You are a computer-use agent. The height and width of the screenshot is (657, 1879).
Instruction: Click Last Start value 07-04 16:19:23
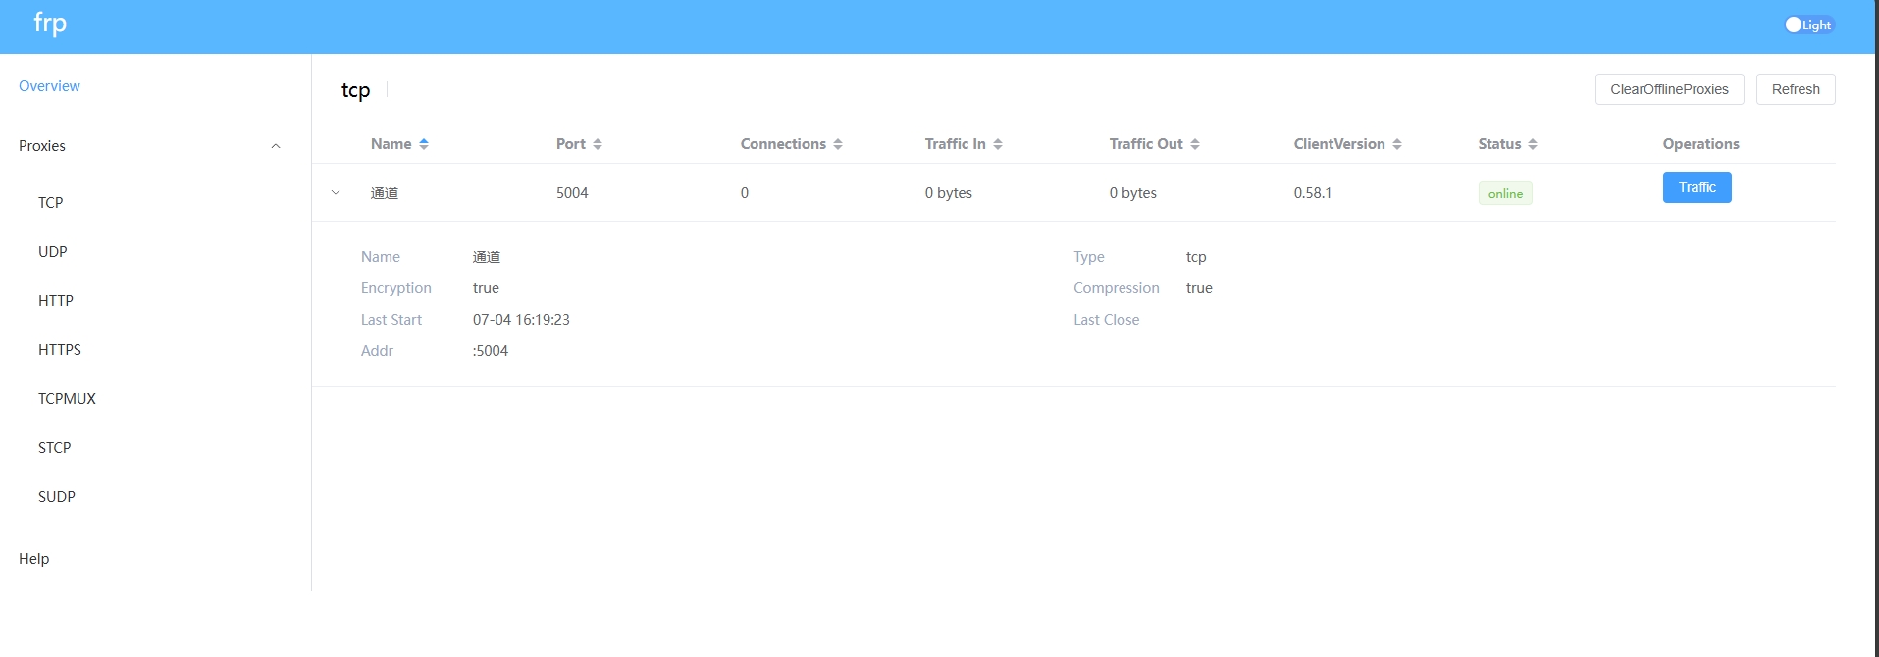[x=521, y=320]
